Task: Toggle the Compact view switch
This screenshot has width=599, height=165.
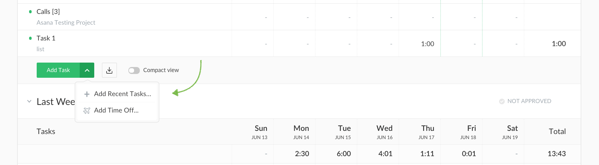Action: pyautogui.click(x=134, y=70)
